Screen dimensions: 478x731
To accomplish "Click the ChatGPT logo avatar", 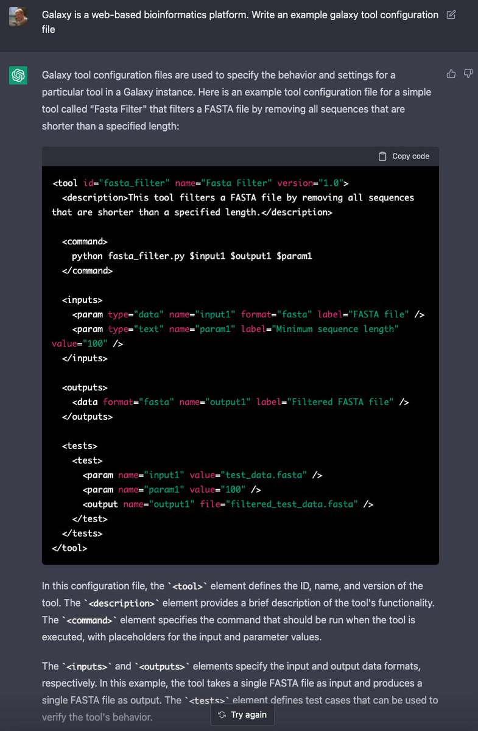I will click(18, 76).
